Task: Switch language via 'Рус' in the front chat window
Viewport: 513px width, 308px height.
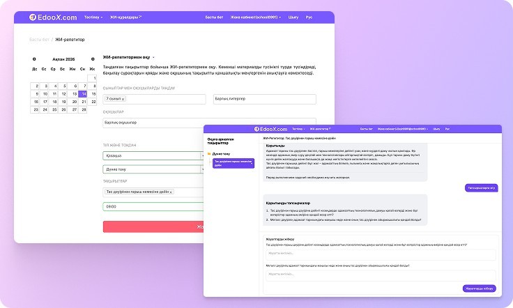Action: [x=447, y=129]
